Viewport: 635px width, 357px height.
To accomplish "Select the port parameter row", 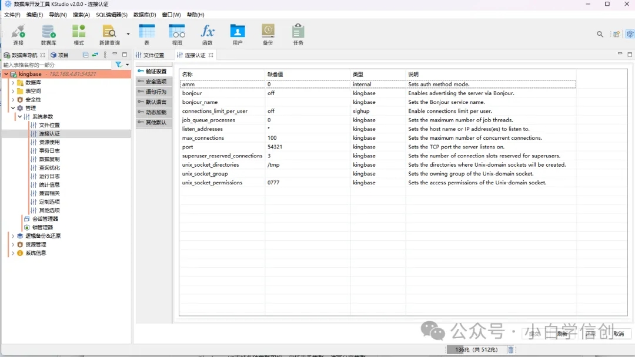I will coord(378,147).
